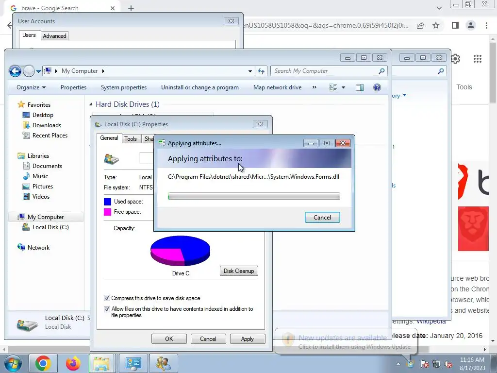
Task: Open Desktop in Favorites
Action: (x=43, y=115)
